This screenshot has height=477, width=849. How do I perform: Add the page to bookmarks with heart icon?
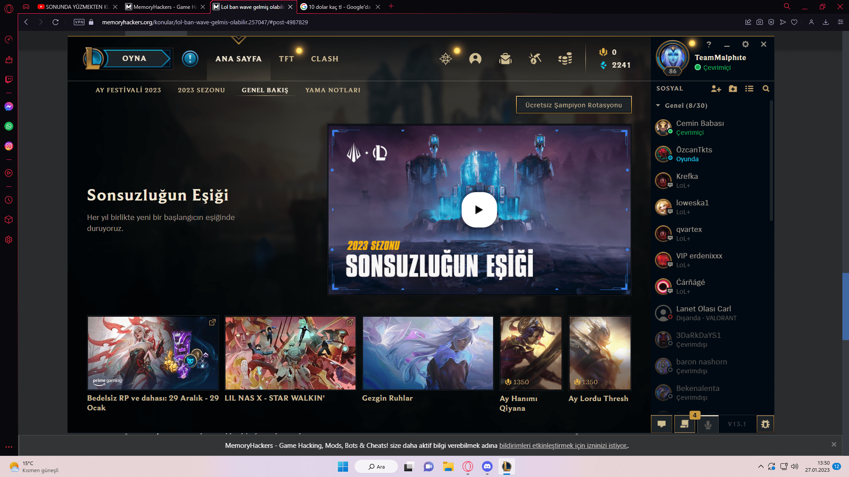[x=794, y=22]
